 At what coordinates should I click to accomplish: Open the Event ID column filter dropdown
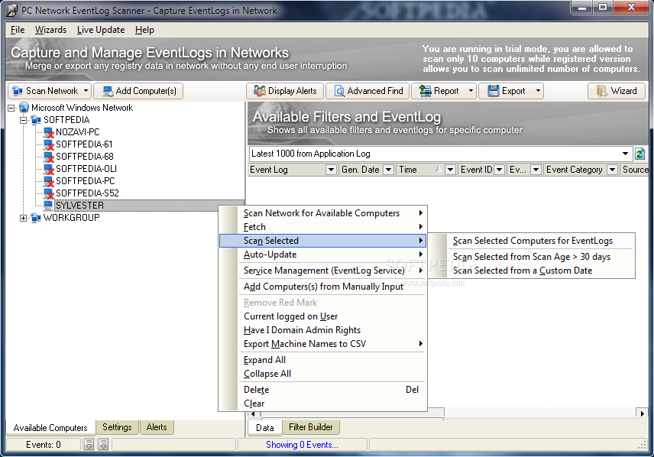[499, 170]
